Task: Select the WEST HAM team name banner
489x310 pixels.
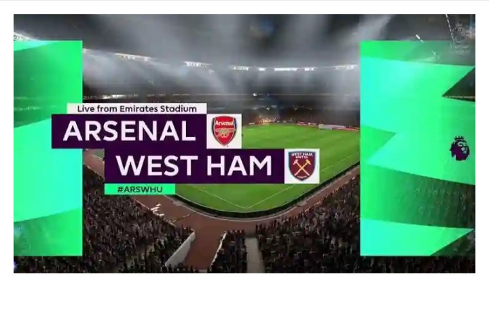Action: [194, 166]
